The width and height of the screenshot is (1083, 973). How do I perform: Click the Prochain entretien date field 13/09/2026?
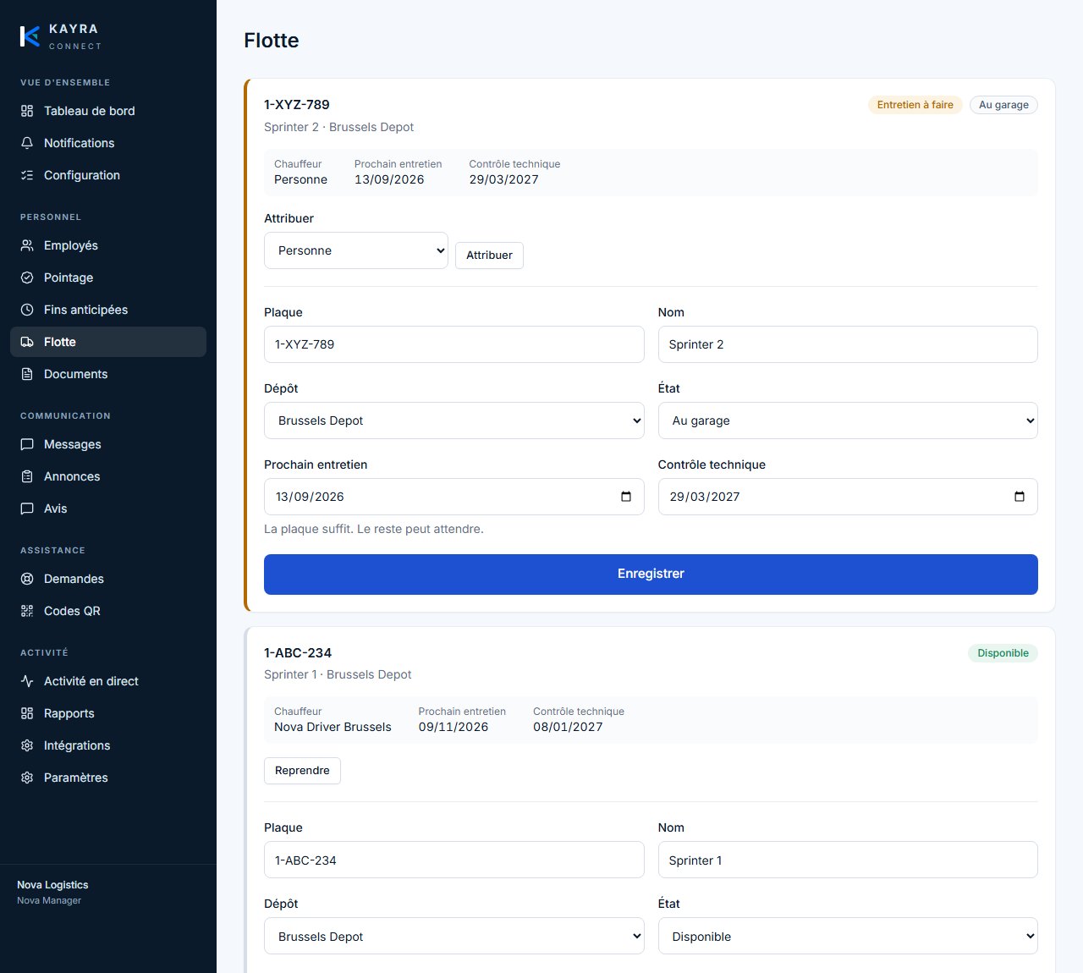[454, 497]
